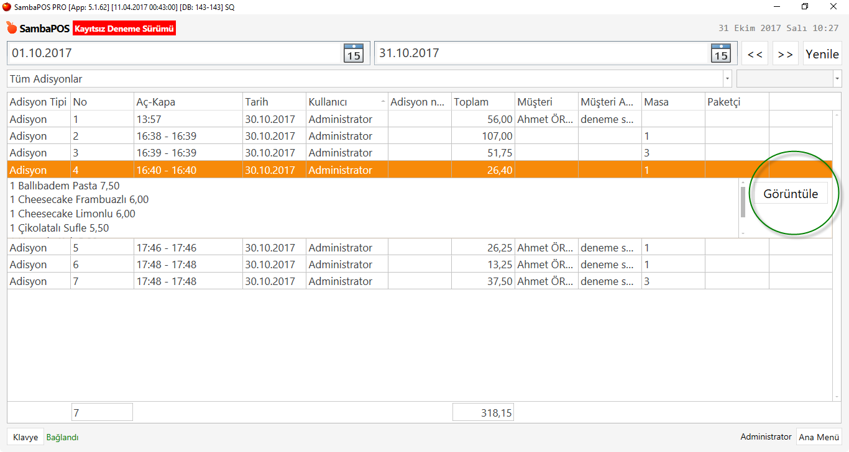Open the start date calendar picker
Image resolution: width=849 pixels, height=452 pixels.
click(354, 53)
